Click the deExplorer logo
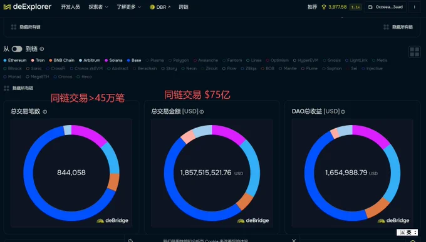Viewport: 426px width, 242px height. (27, 7)
